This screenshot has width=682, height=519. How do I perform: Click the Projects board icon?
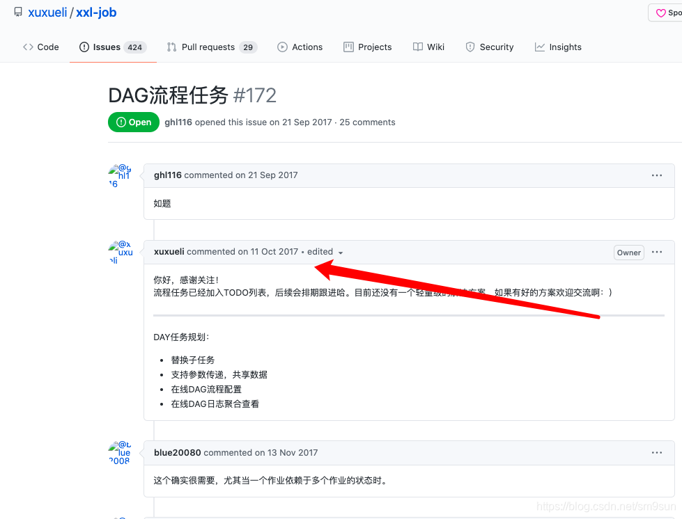point(348,47)
